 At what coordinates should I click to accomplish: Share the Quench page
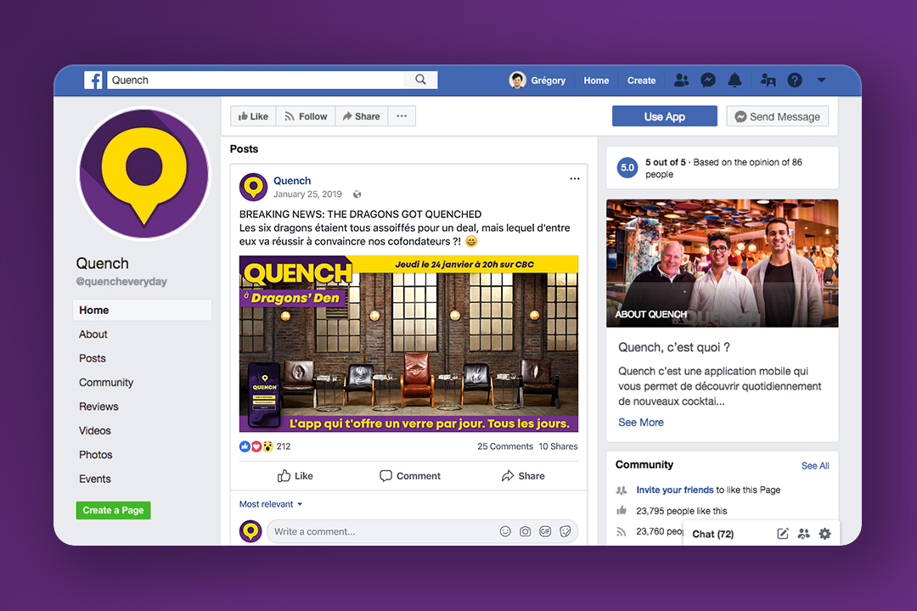(362, 116)
